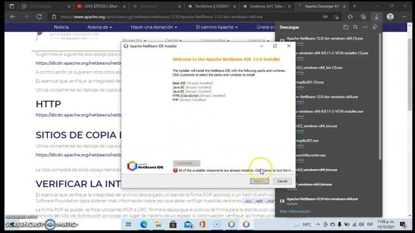This screenshot has height=233, width=415.
Task: Click the suggested mirror dlcdn.apache.org link at top
Action: tap(78, 63)
